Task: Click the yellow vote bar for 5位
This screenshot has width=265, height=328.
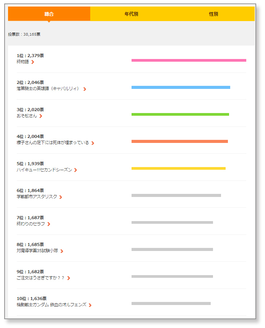Action: tap(178, 168)
